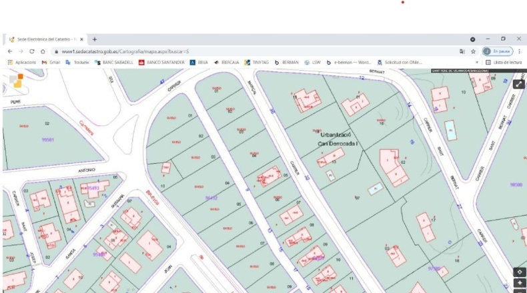This screenshot has width=527, height=293.
Task: Click the block label 95501 on the map
Action: [x=48, y=140]
